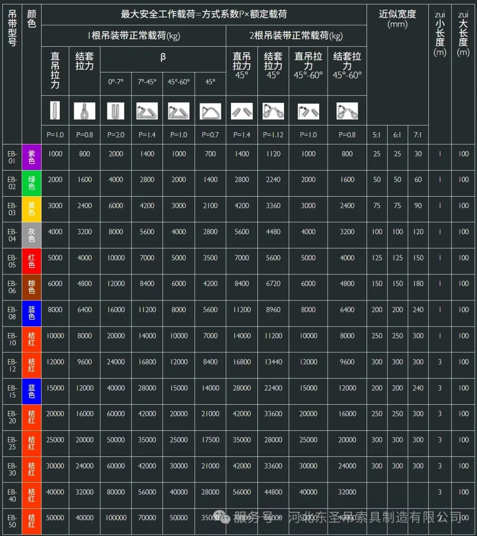
Task: Select the triangle sling icon above P=0.7
Action: pyautogui.click(x=210, y=111)
